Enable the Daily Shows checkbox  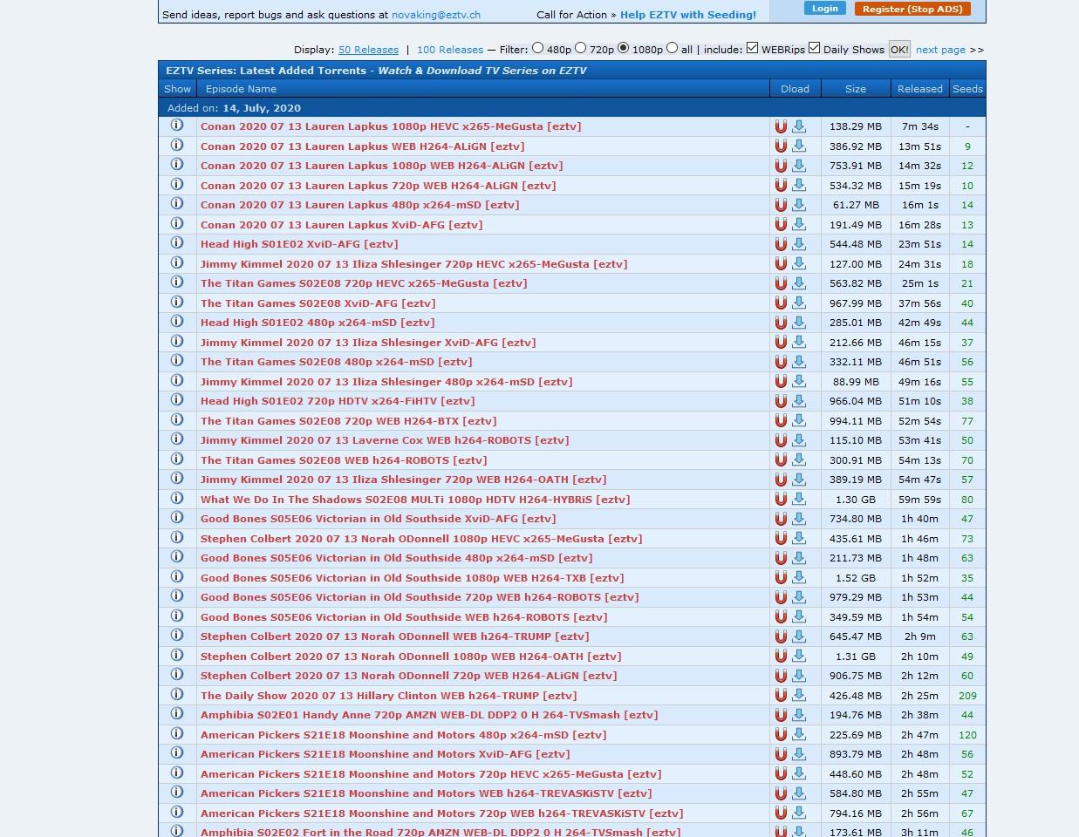pos(814,48)
